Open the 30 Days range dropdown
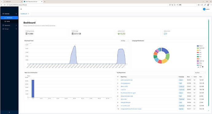Screen dimensions: 212x114 124,41
